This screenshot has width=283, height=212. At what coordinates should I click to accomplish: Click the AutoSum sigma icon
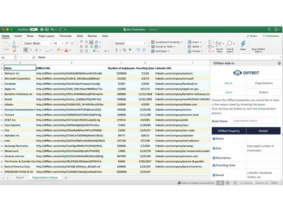(209, 42)
